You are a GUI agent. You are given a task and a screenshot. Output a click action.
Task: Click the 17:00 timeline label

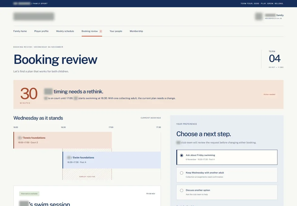pos(111,127)
